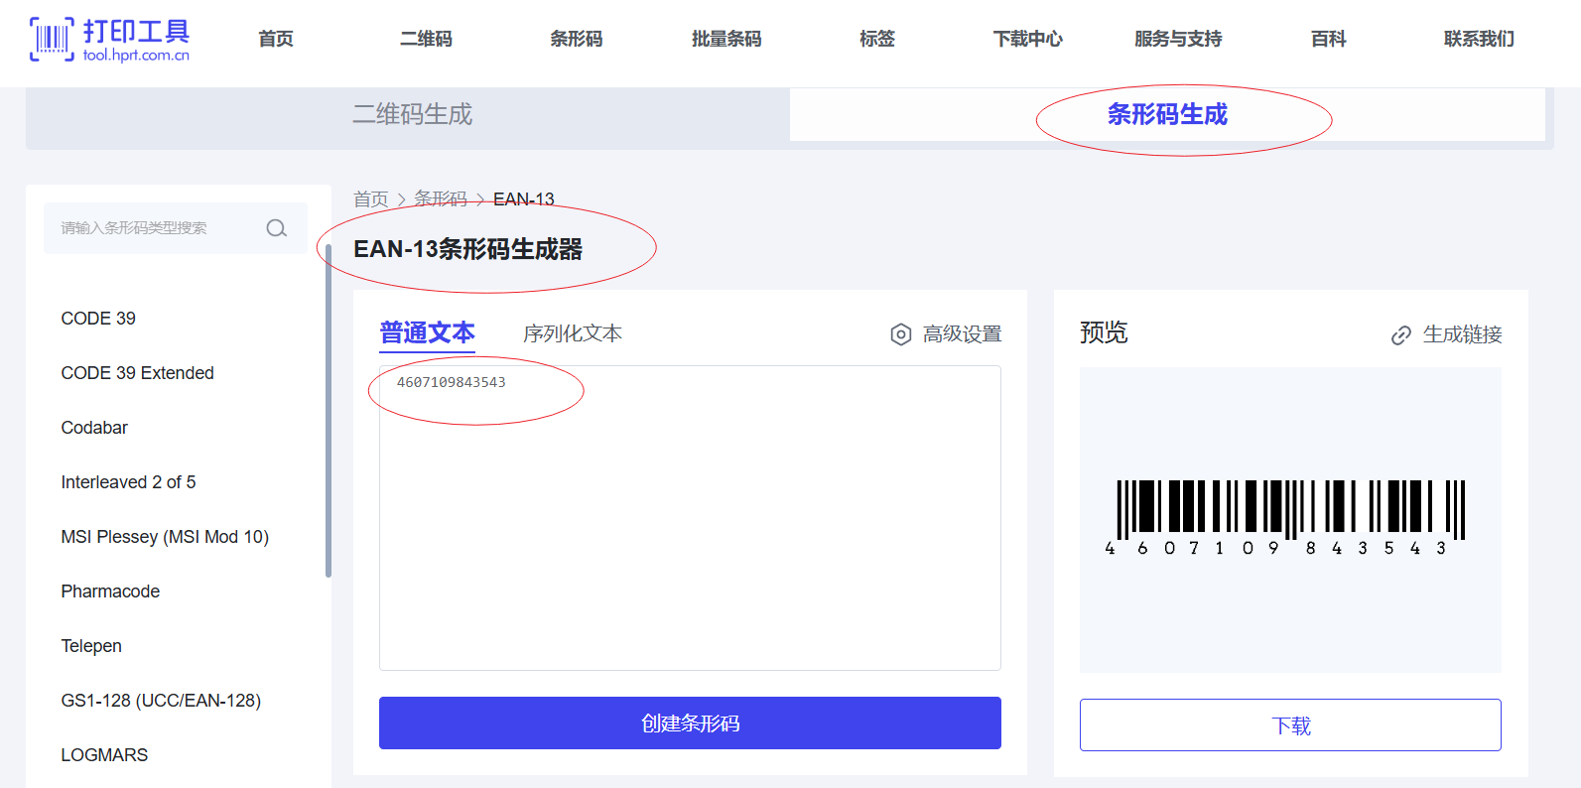The width and height of the screenshot is (1581, 788).
Task: Click the 创建条形码 button
Action: [690, 722]
